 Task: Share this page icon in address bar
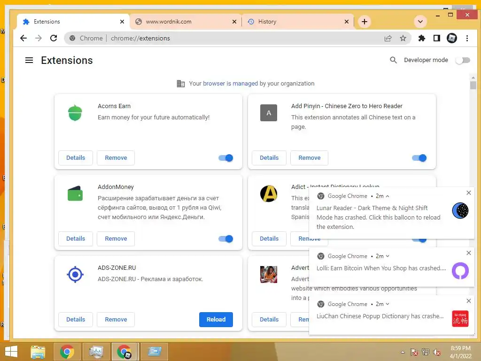coord(388,38)
